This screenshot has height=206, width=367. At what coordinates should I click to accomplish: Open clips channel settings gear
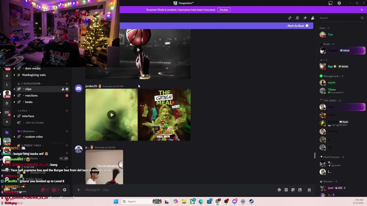coord(67,89)
